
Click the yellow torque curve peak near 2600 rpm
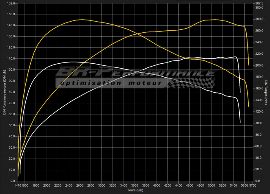[x=81, y=20]
